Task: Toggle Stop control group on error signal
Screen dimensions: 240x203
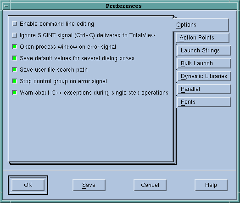Action: click(x=15, y=81)
